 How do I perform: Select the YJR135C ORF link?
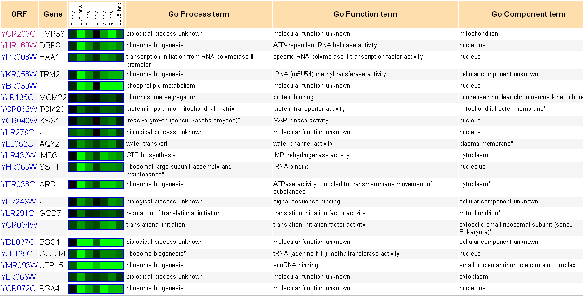[x=18, y=97]
